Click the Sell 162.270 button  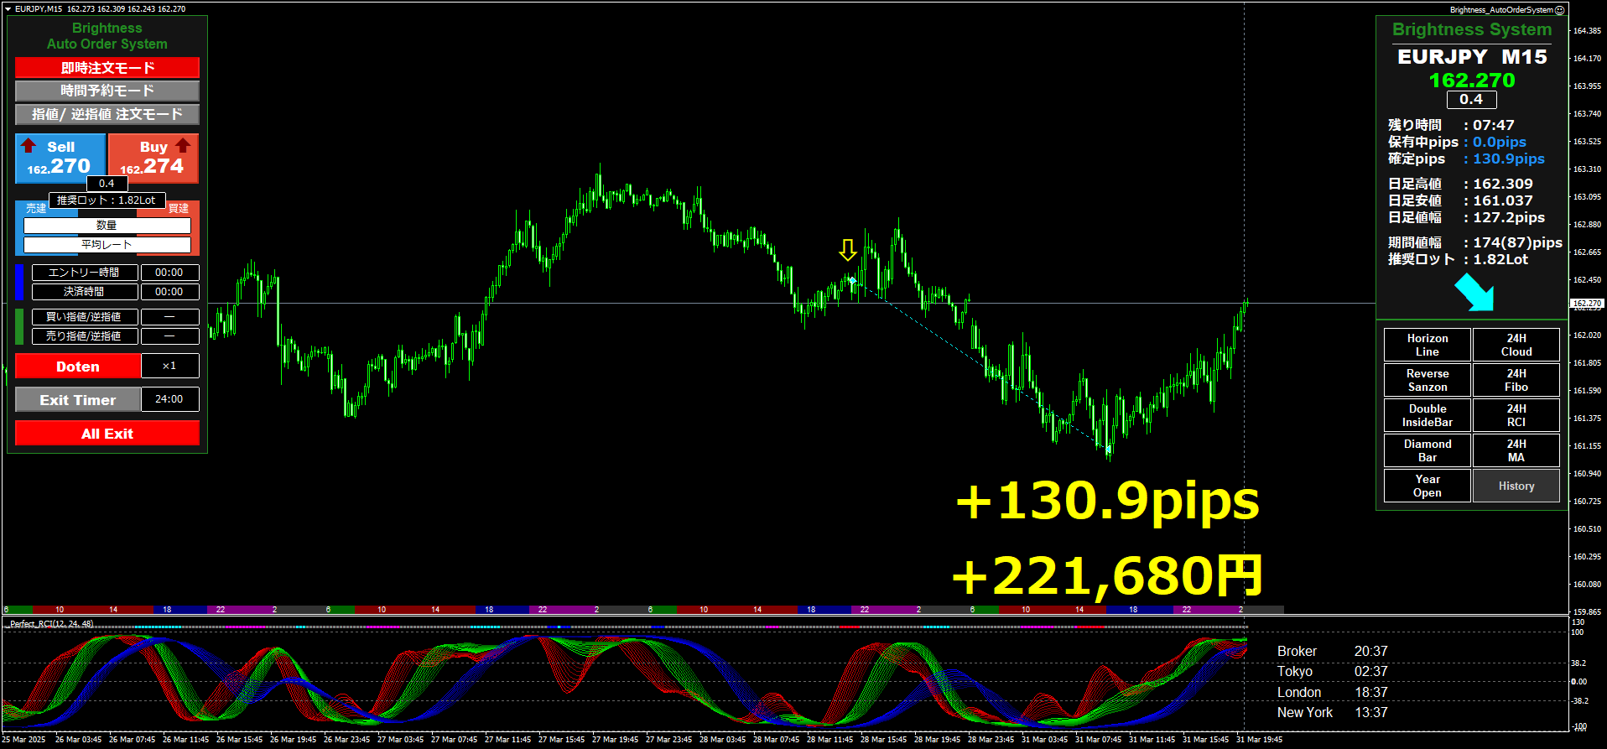(60, 158)
